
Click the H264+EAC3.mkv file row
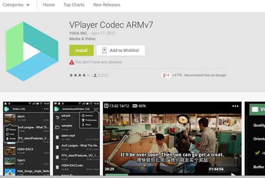coord(76,167)
